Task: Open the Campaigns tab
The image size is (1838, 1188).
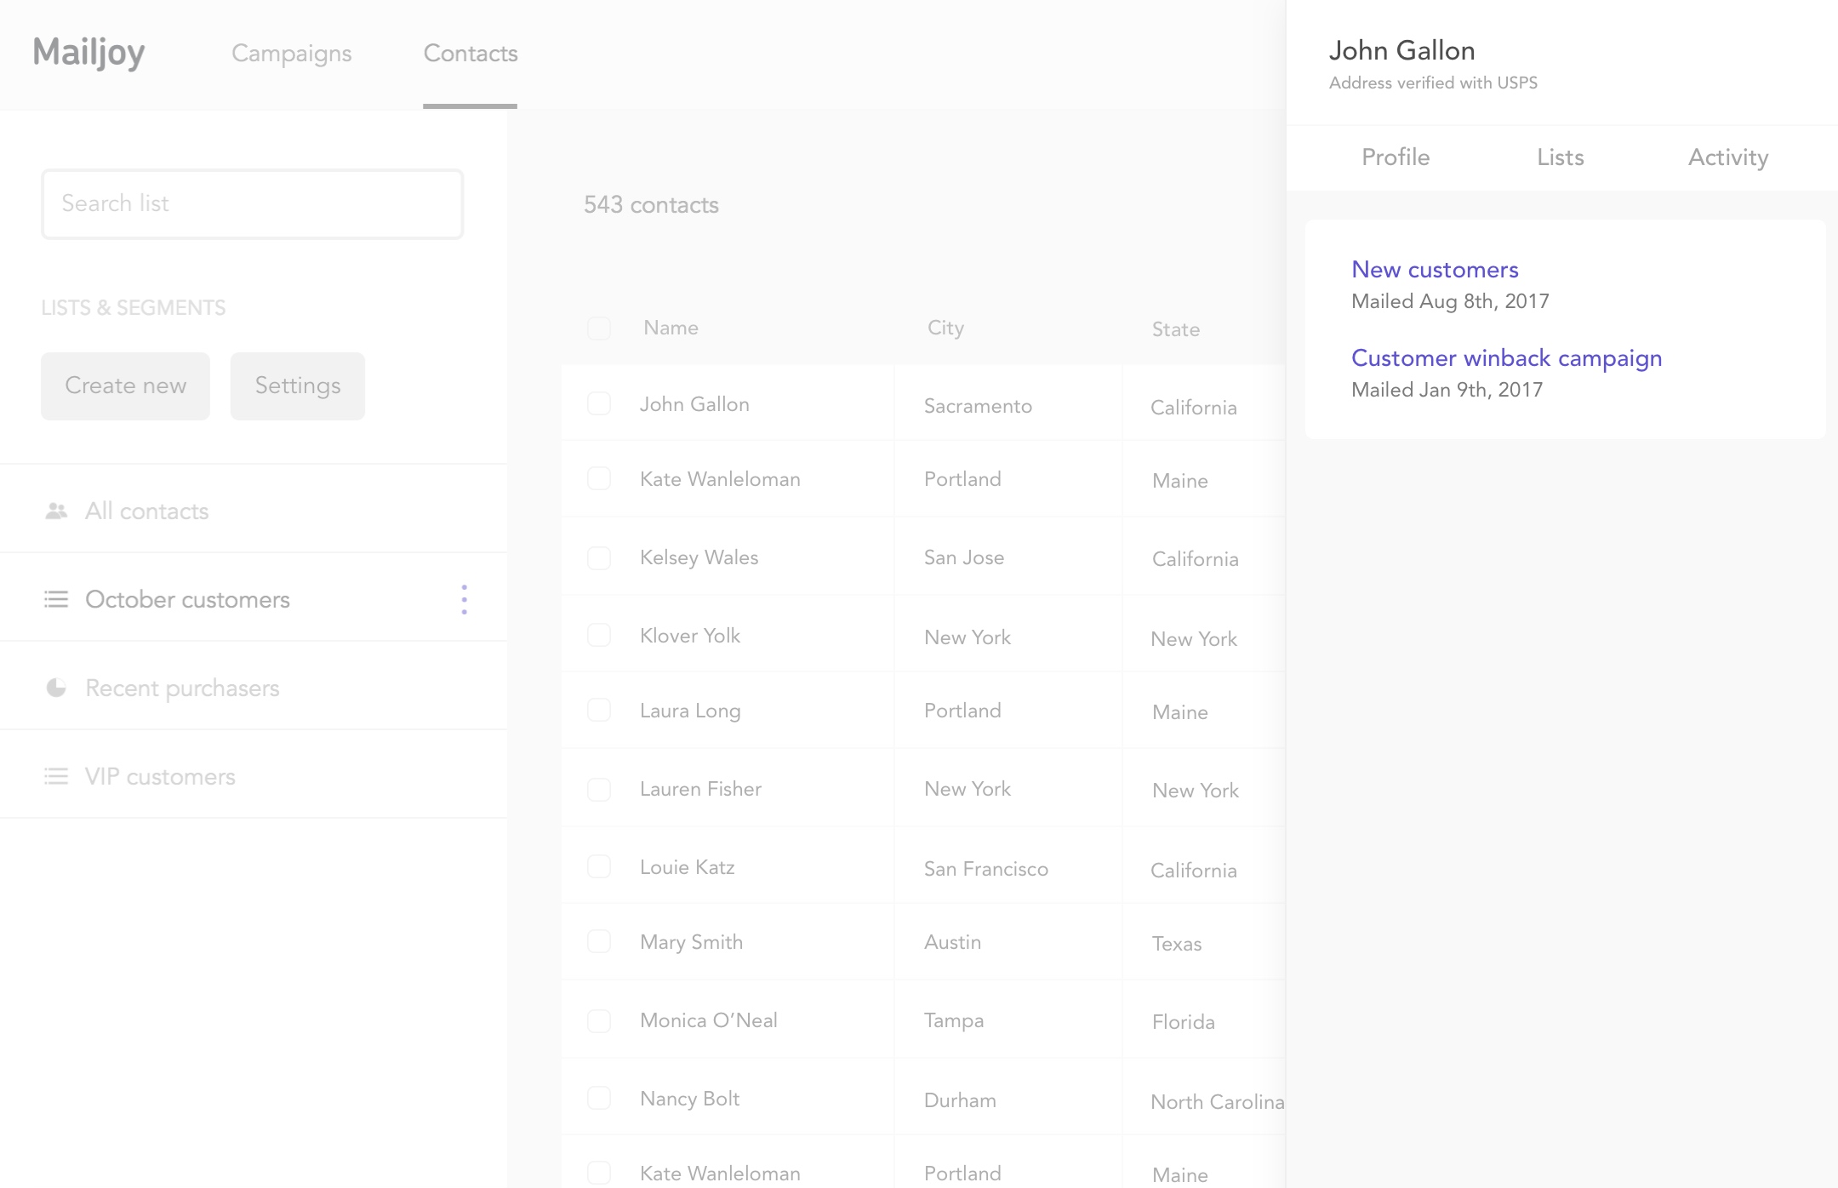Action: (292, 54)
